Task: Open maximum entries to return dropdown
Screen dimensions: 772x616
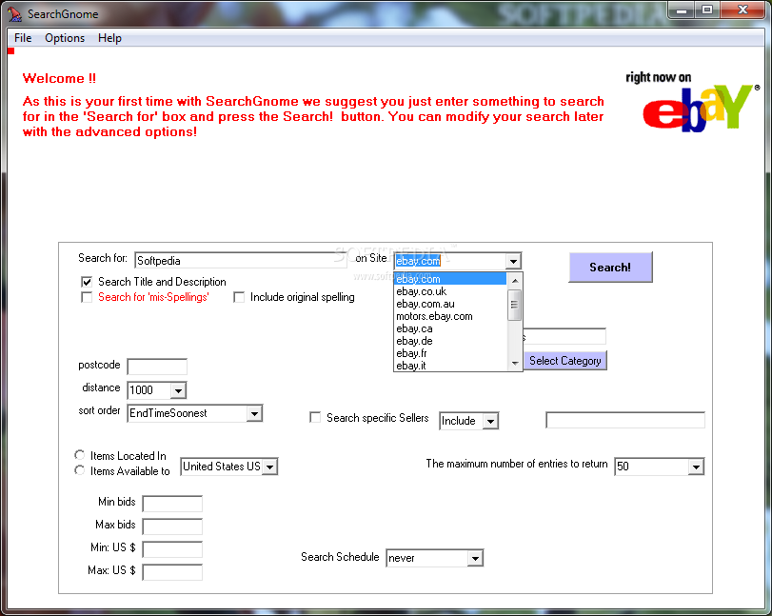Action: pos(696,467)
